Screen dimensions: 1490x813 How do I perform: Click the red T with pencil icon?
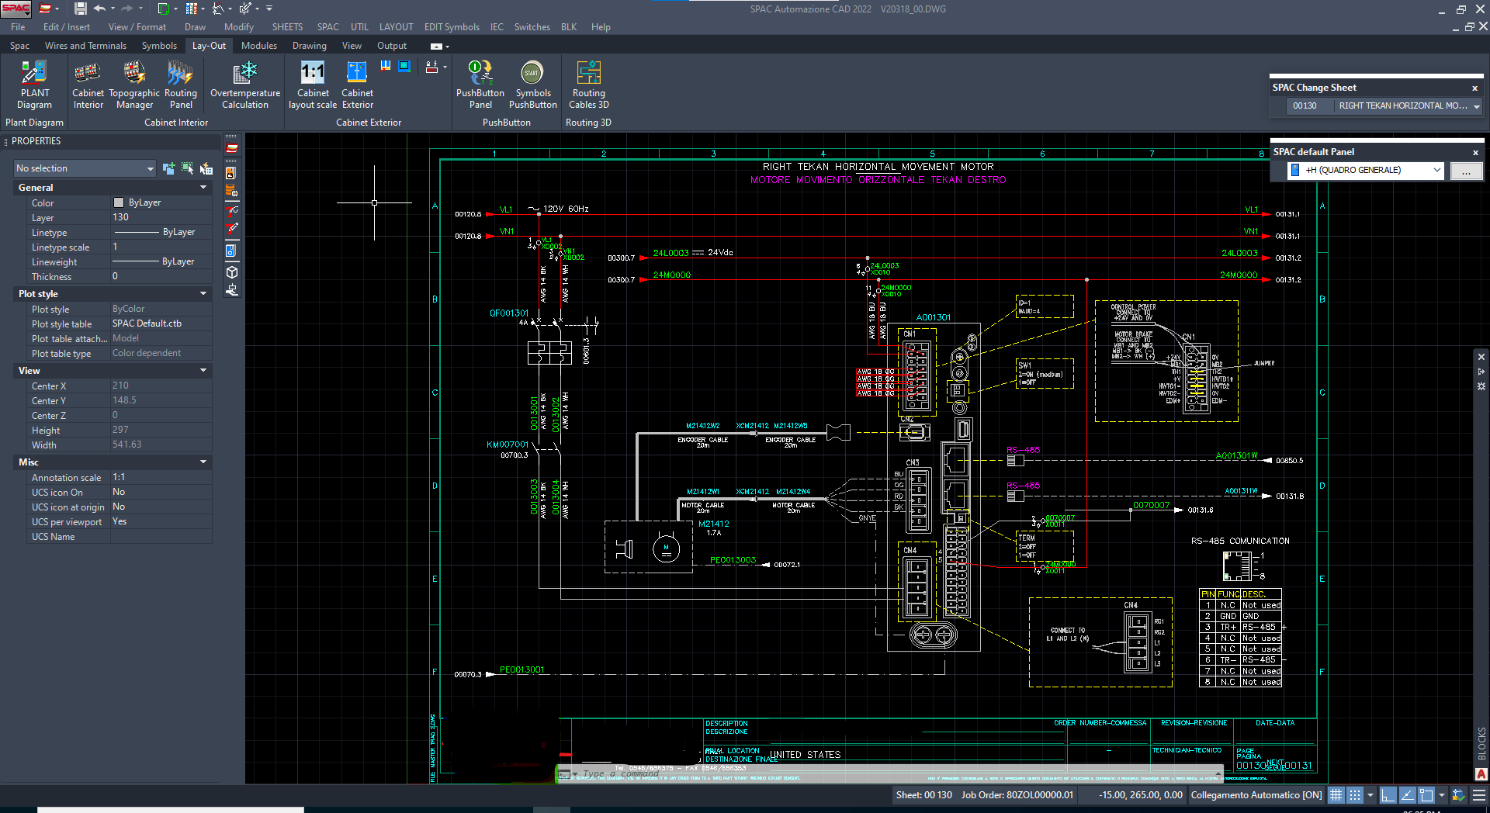click(231, 228)
